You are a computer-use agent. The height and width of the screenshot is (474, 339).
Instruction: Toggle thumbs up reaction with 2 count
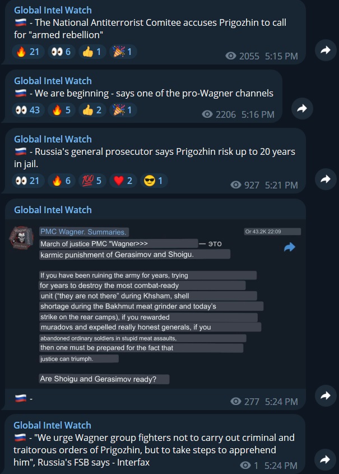[92, 110]
